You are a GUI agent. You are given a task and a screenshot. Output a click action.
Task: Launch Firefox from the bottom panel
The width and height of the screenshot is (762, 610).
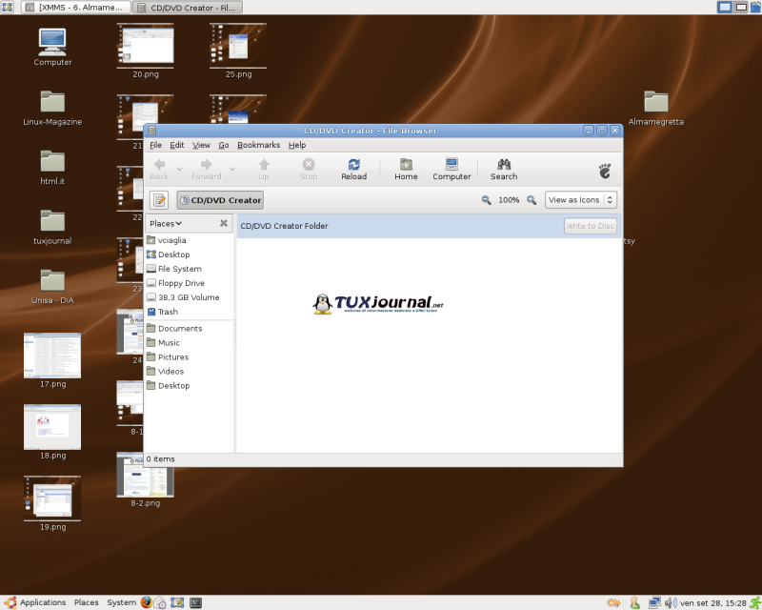coord(147,602)
